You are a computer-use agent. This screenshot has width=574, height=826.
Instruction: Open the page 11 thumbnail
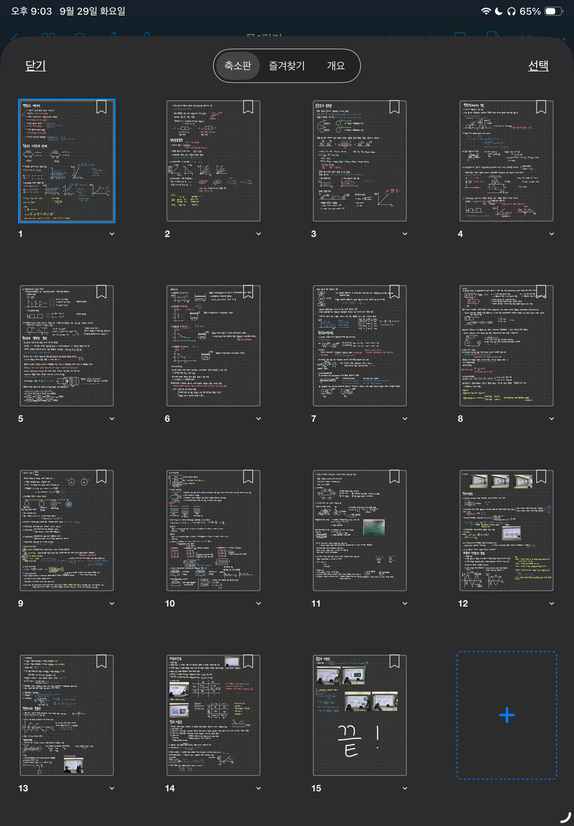point(360,530)
